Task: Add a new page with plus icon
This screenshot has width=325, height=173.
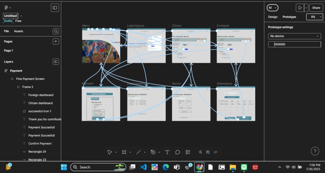Action: point(56,41)
